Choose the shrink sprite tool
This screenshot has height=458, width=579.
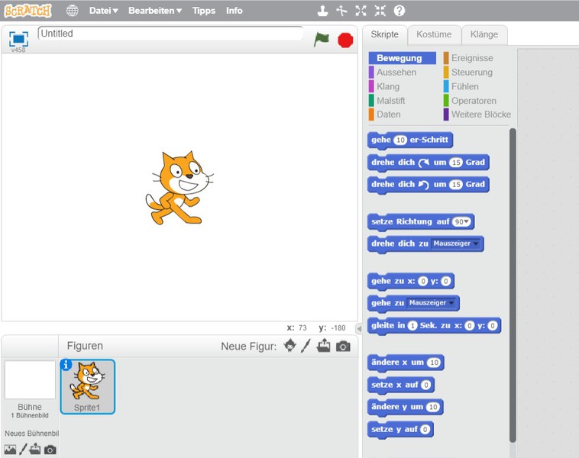[x=380, y=11]
